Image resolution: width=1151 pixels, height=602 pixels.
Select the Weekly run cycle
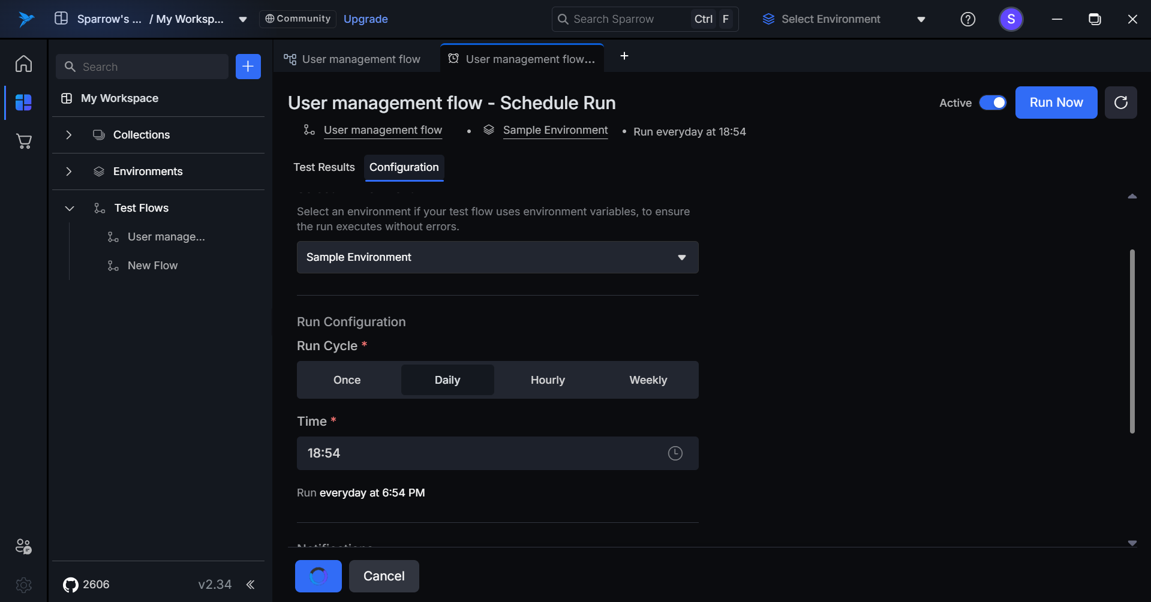(x=648, y=380)
